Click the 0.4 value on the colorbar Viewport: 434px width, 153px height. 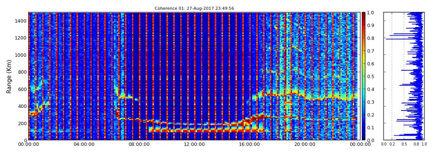coord(370,89)
